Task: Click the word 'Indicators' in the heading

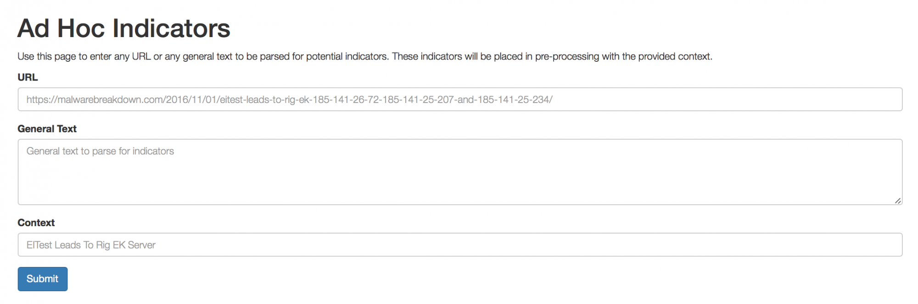Action: (x=171, y=28)
